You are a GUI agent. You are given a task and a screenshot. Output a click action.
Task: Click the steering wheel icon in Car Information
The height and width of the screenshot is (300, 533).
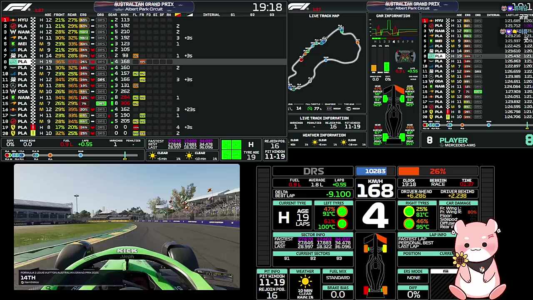404,56
